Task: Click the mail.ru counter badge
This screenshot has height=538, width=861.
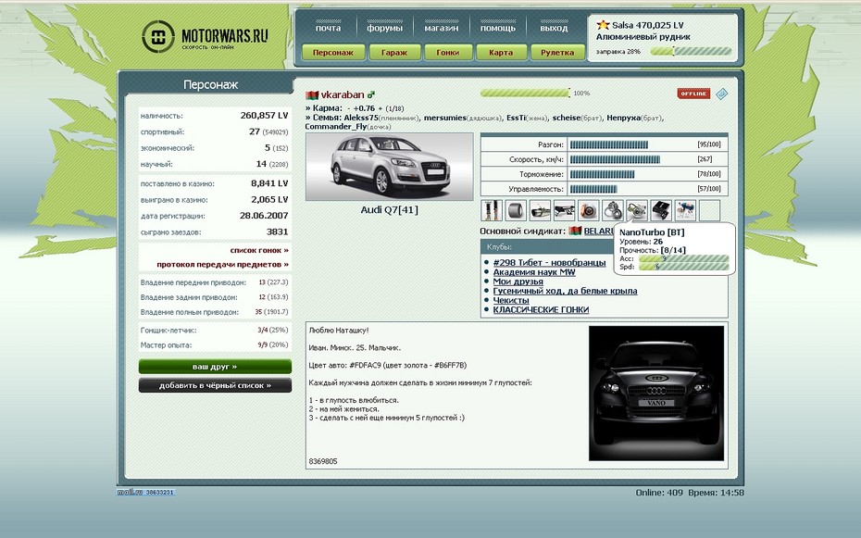Action: point(146,493)
